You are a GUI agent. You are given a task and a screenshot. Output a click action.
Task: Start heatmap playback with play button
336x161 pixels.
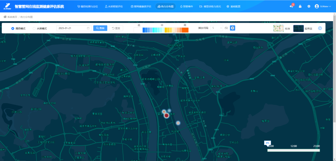pos(232,28)
